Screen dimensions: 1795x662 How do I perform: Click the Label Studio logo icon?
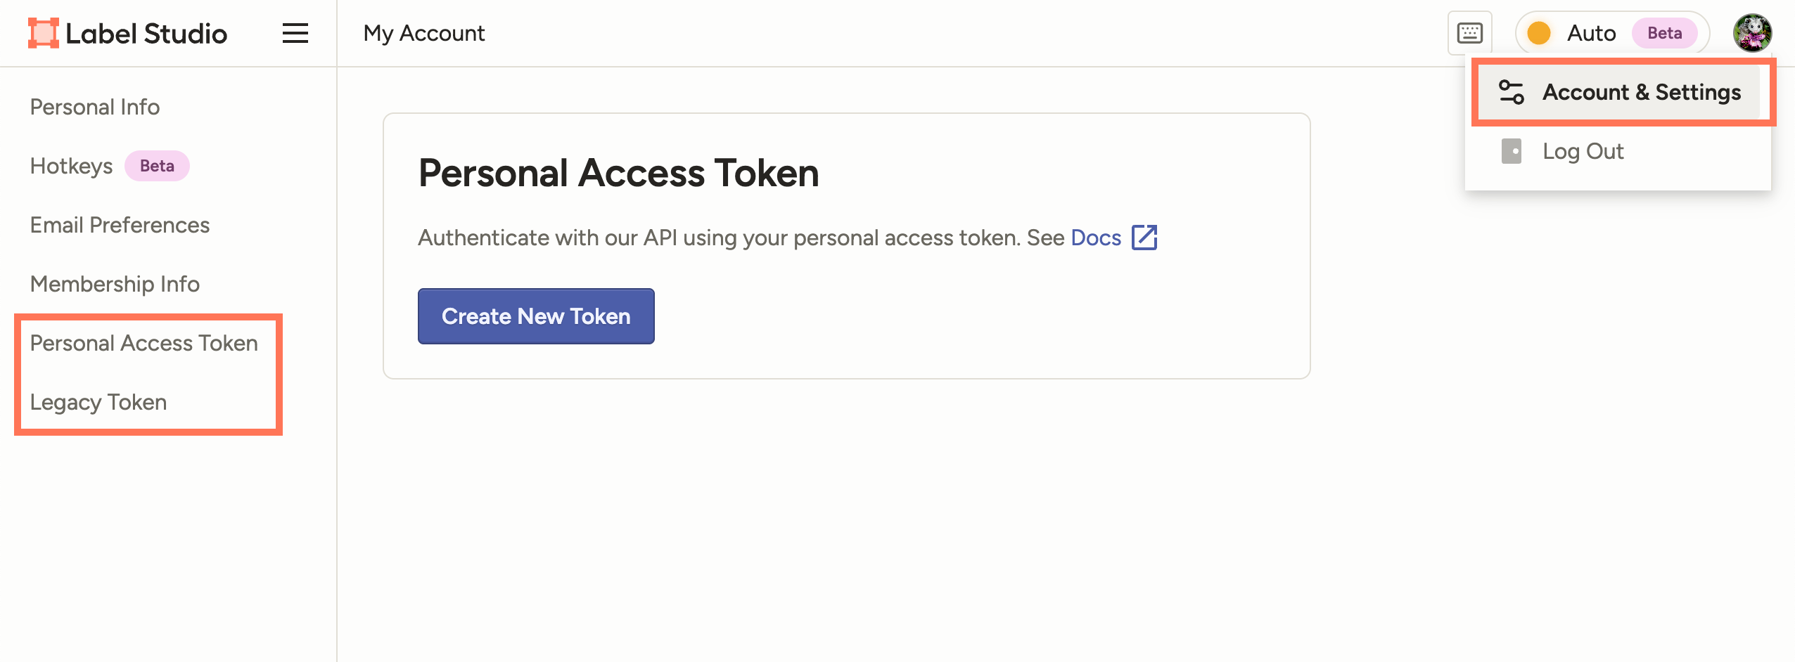(x=43, y=33)
